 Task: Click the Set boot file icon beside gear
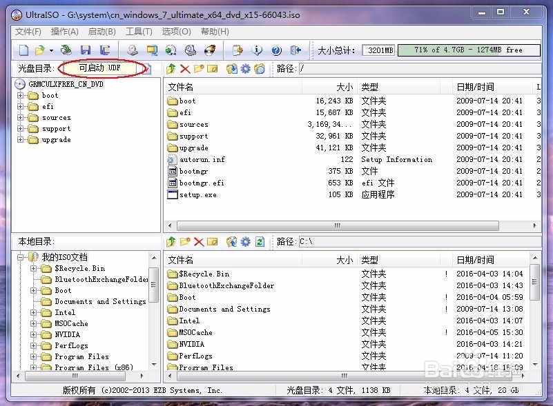[260, 69]
